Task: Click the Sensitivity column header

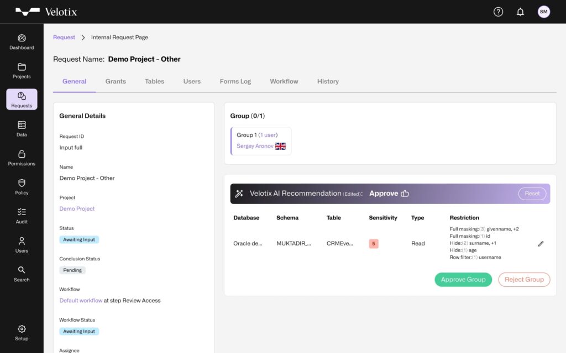Action: 383,217
